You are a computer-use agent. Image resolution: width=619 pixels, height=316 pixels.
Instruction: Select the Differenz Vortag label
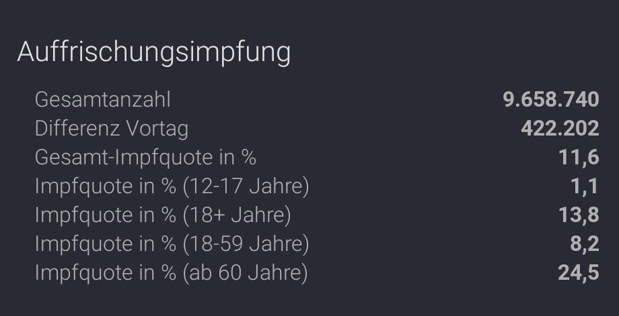tap(112, 129)
